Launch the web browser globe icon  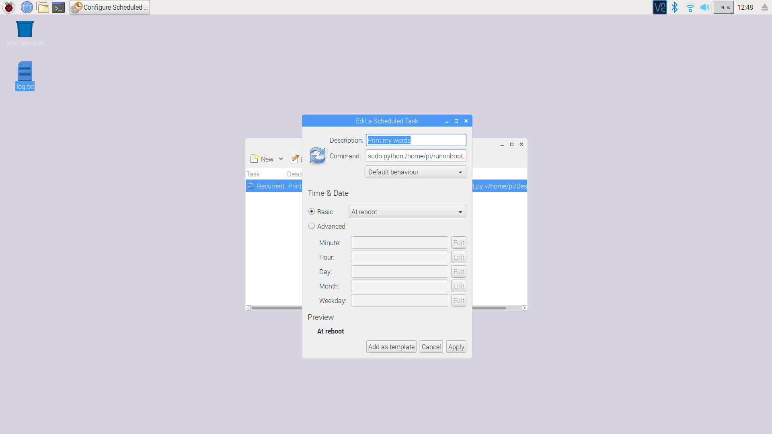click(27, 7)
